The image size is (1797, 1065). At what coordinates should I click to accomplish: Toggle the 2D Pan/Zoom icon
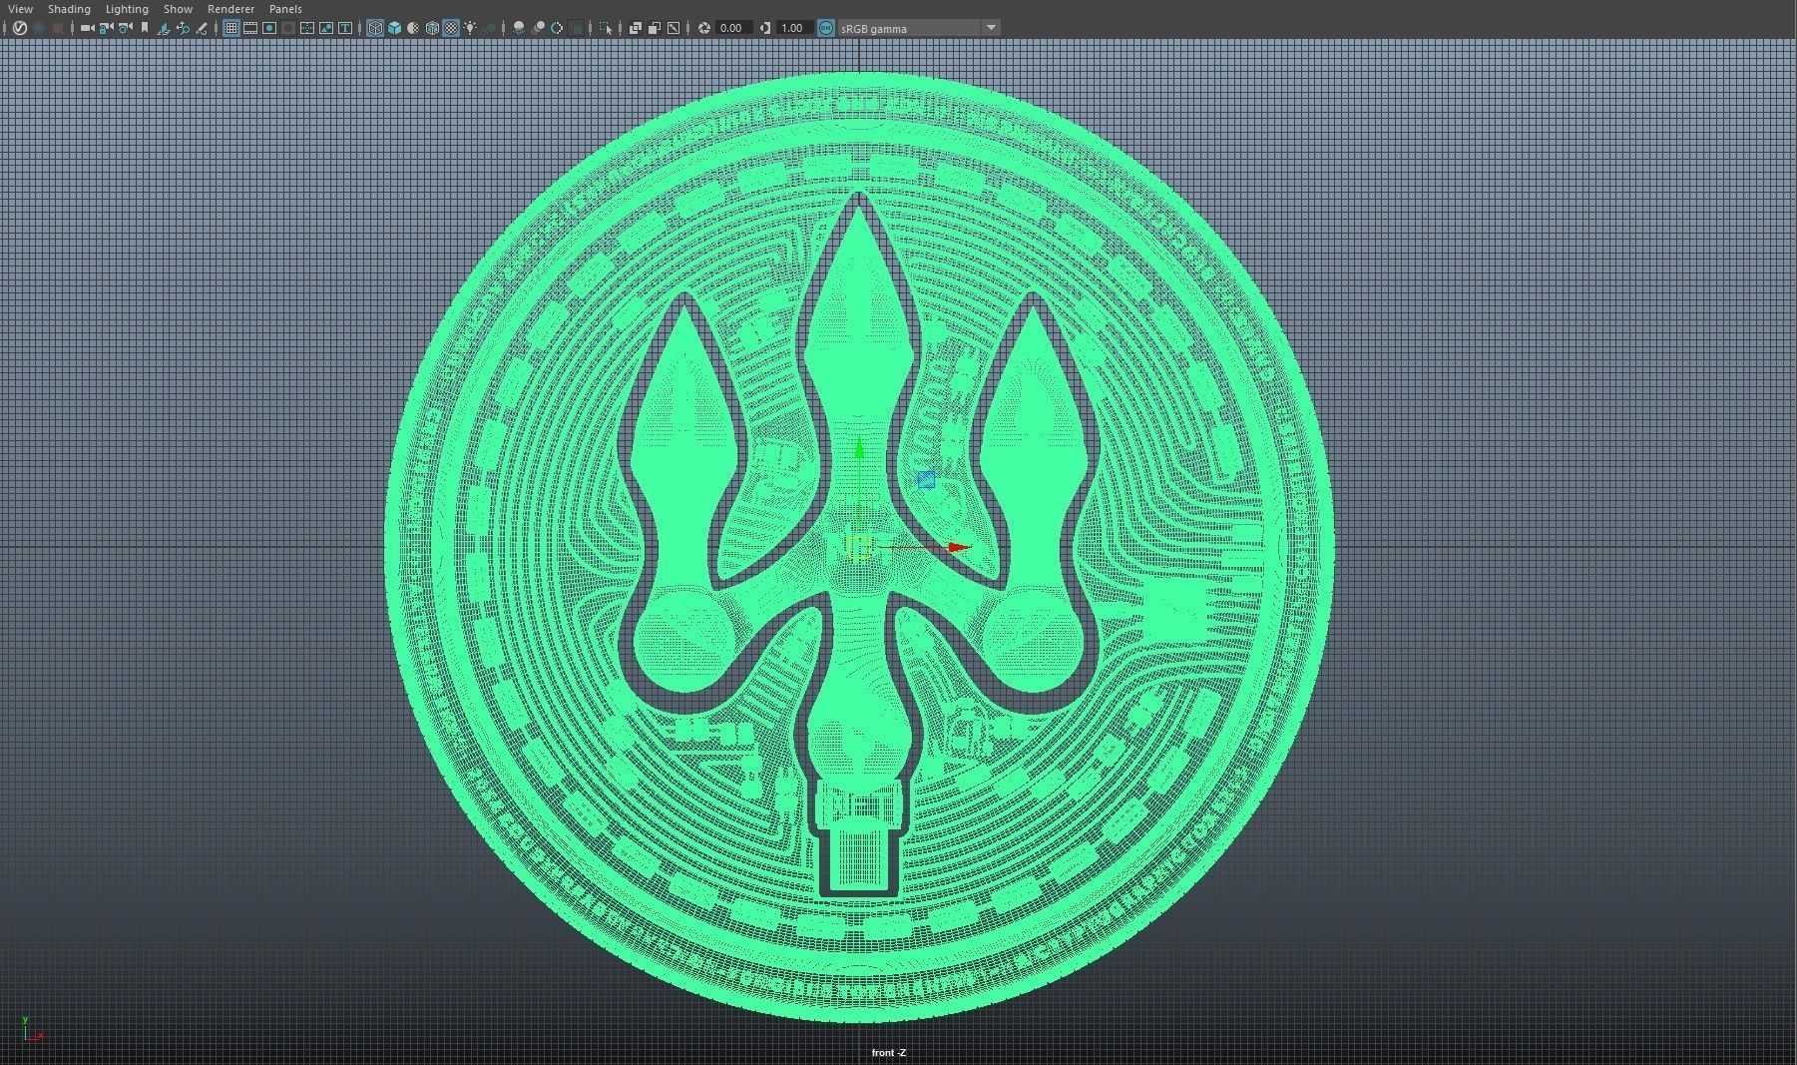[x=183, y=28]
